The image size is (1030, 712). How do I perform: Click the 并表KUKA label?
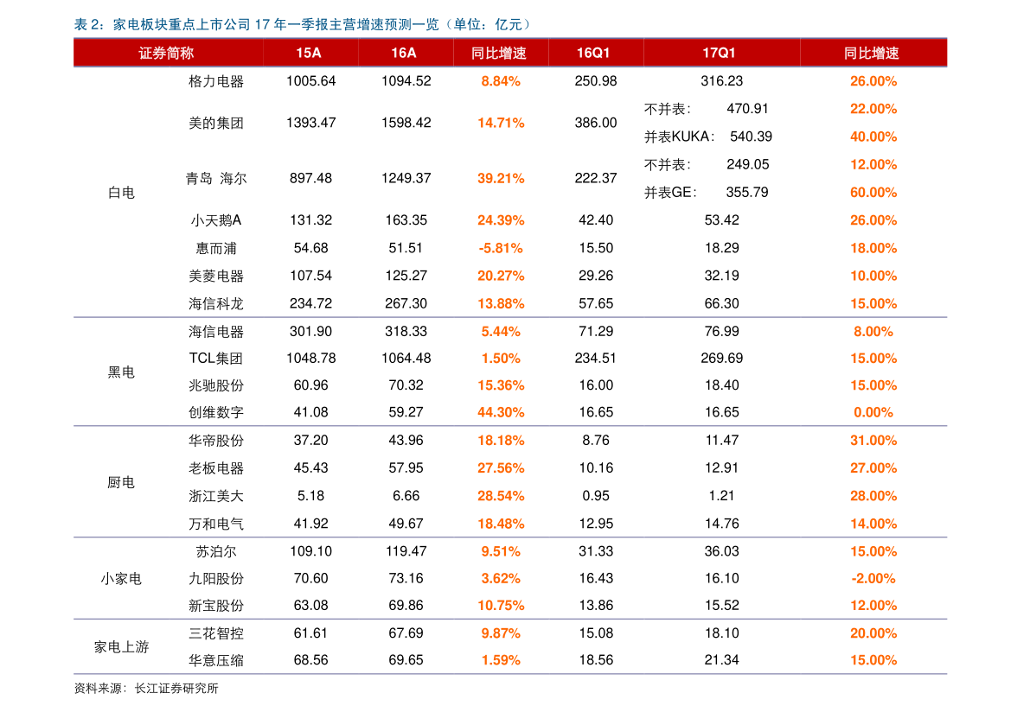pyautogui.click(x=680, y=137)
